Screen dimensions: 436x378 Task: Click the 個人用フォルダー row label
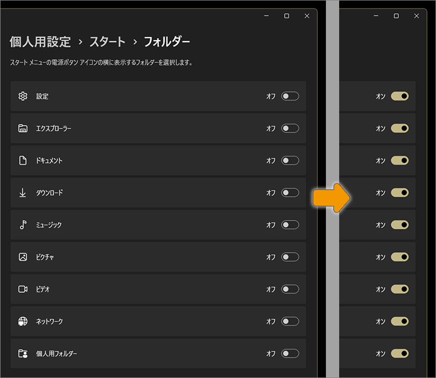tap(57, 354)
